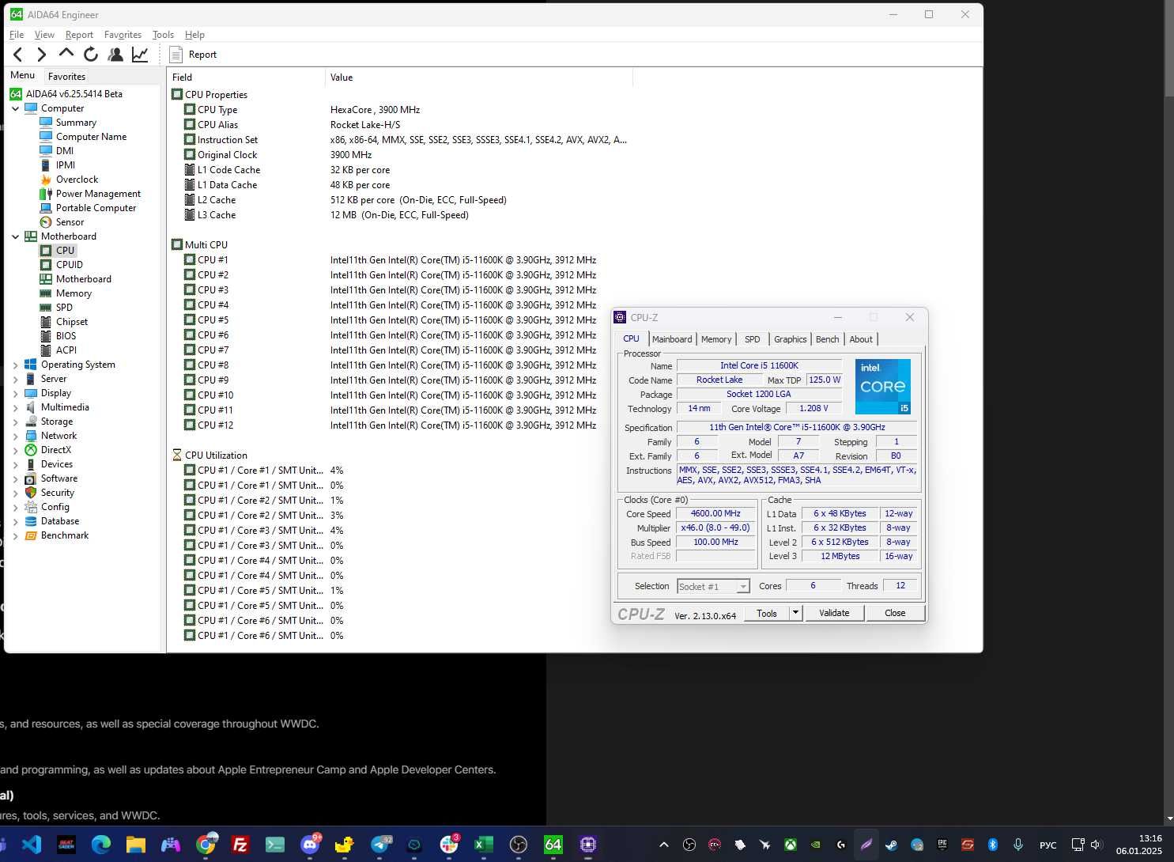The image size is (1174, 862).
Task: Switch to Favorites tab in sidebar
Action: [x=66, y=77]
